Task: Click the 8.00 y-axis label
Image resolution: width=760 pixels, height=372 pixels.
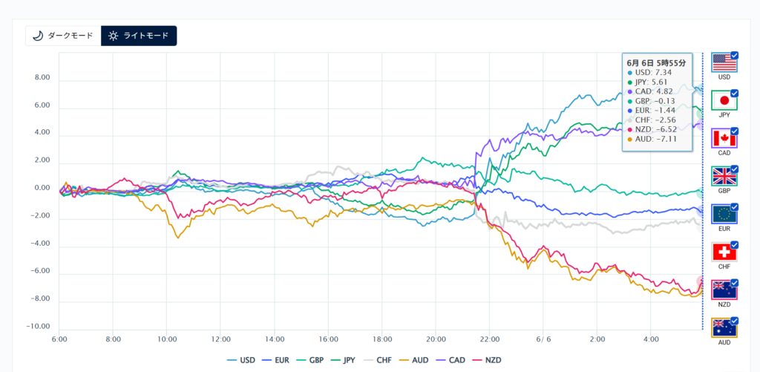Action: (x=43, y=78)
